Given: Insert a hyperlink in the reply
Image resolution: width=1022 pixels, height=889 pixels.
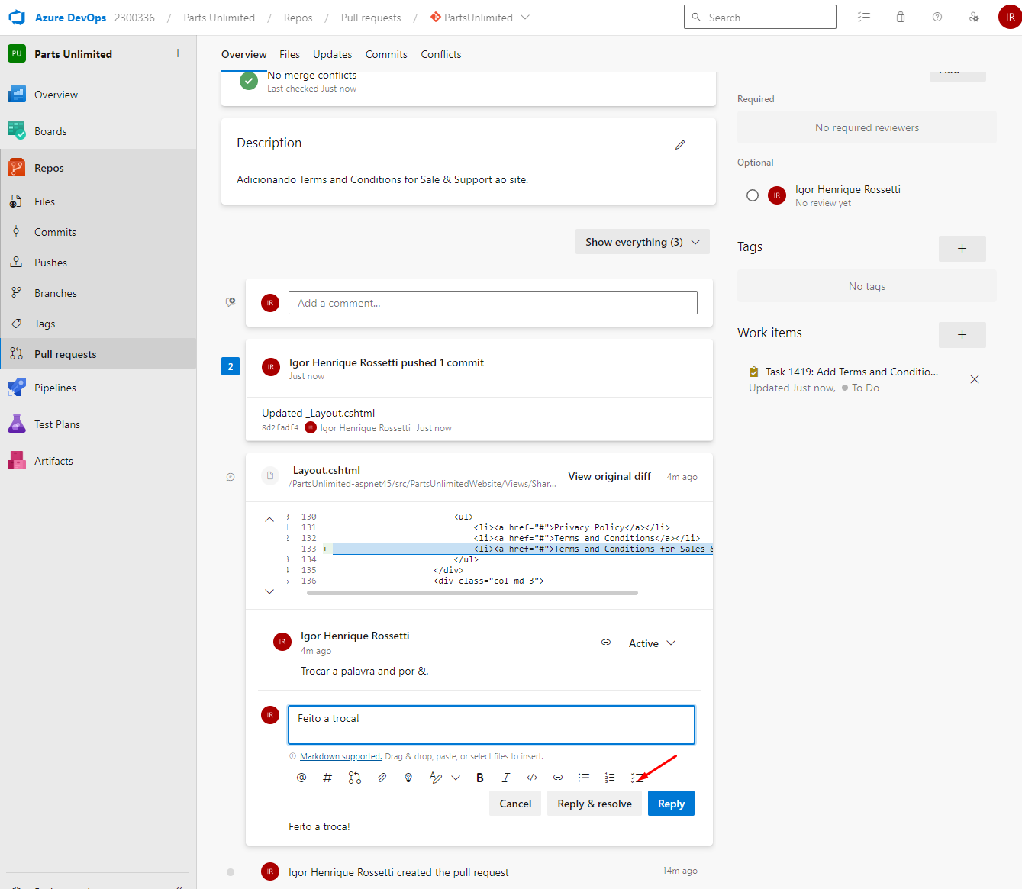Looking at the screenshot, I should 558,778.
